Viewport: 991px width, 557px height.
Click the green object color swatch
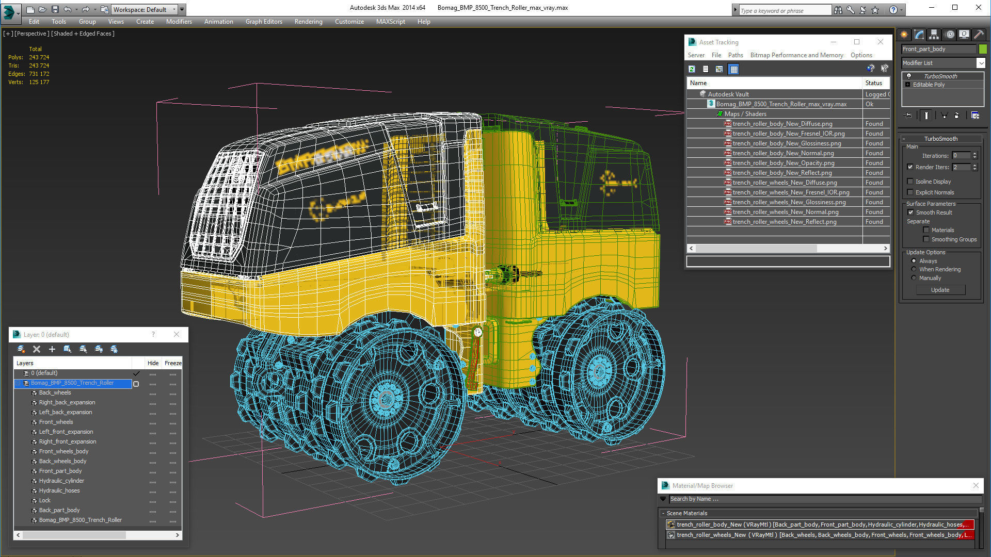[x=983, y=49]
